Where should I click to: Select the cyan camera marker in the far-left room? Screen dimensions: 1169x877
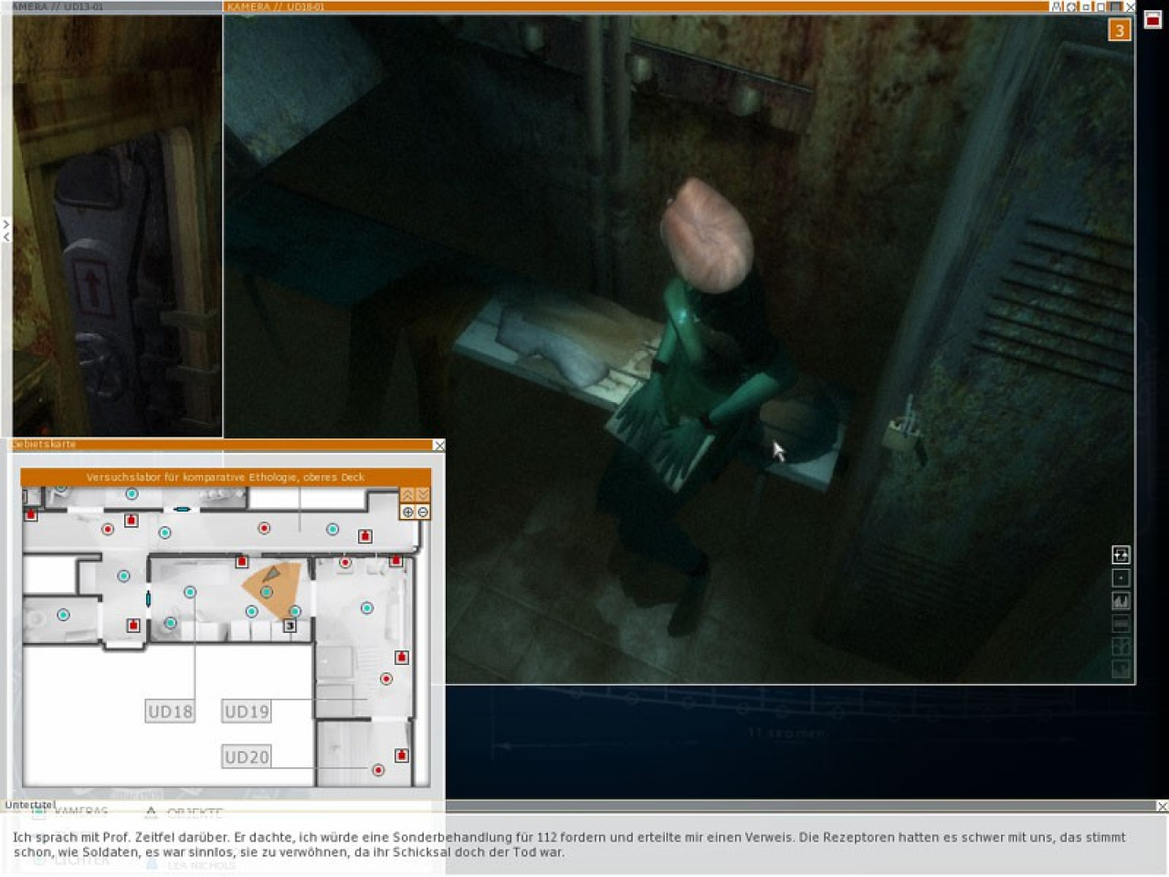click(63, 615)
